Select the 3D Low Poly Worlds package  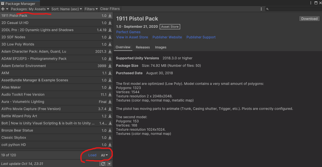56,44
